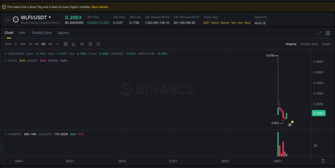This screenshot has height=168, width=335.
Task: Collapse the Vol(WLFI) volume panel
Action: (x=6, y=134)
